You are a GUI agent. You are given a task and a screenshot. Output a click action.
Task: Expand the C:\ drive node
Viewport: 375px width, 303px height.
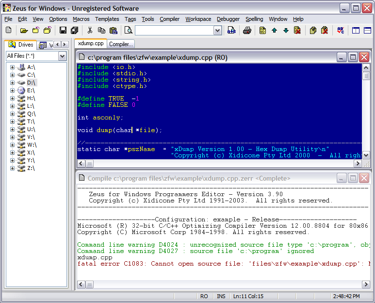tap(12, 75)
